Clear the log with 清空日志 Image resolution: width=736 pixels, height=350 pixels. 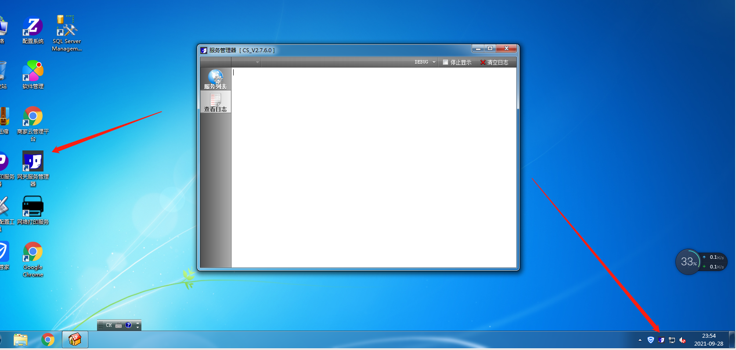[494, 62]
